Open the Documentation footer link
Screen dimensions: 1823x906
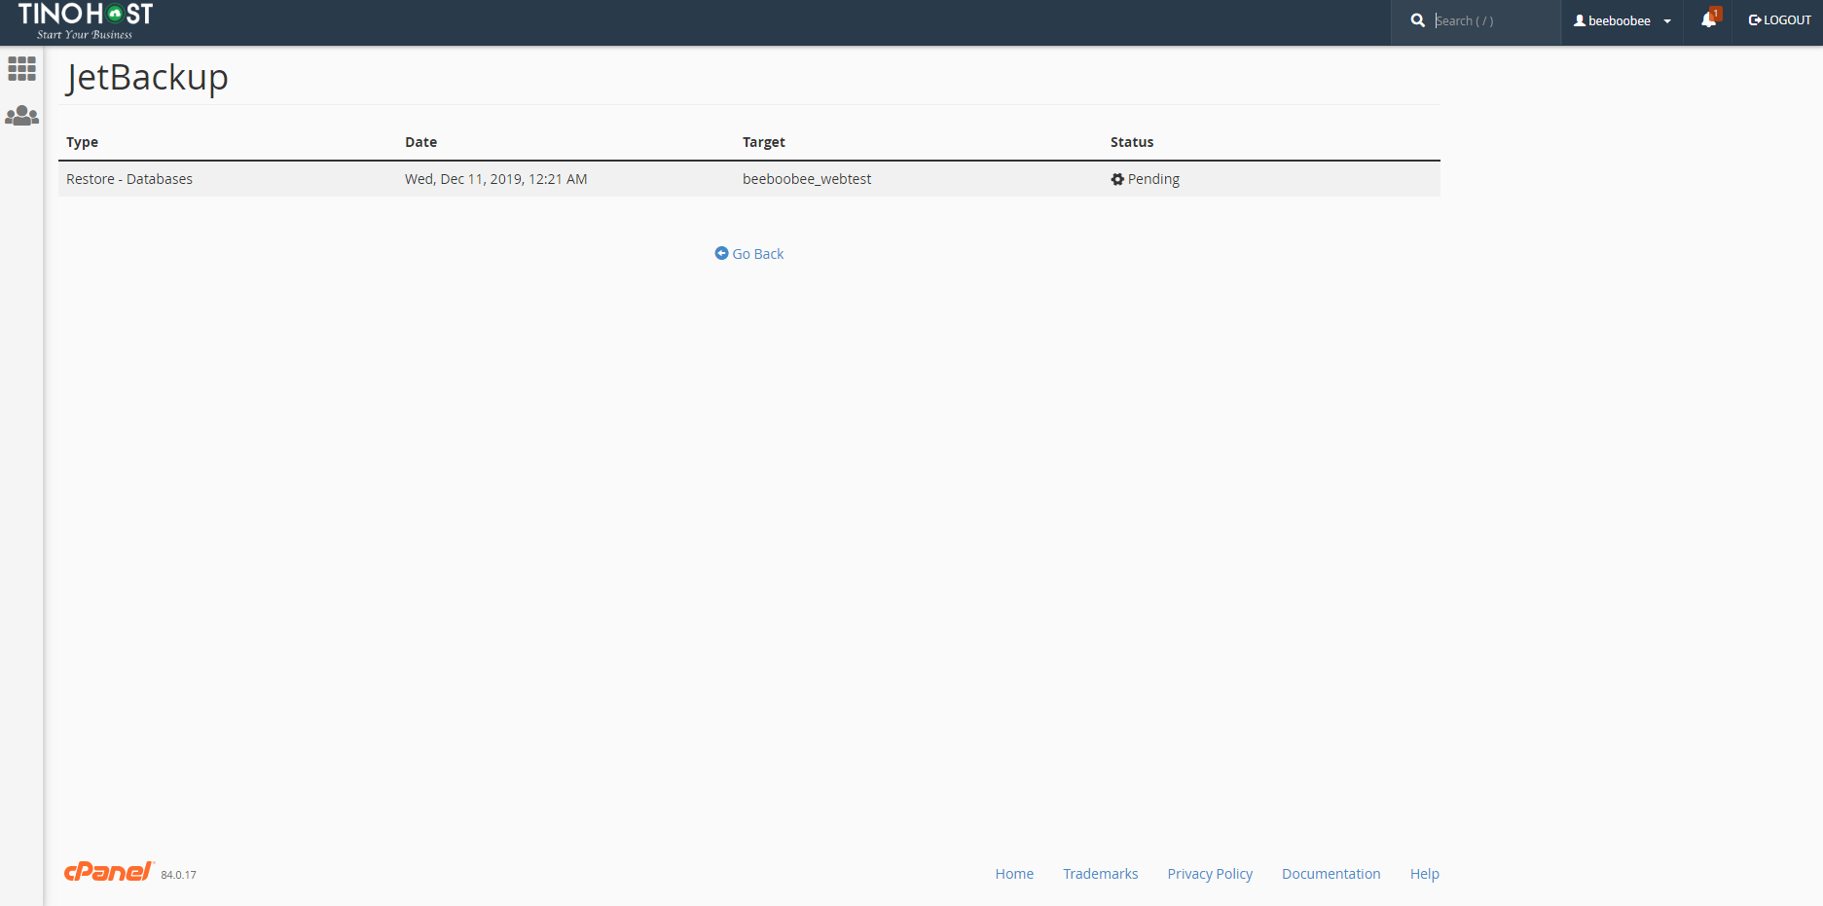1331,874
